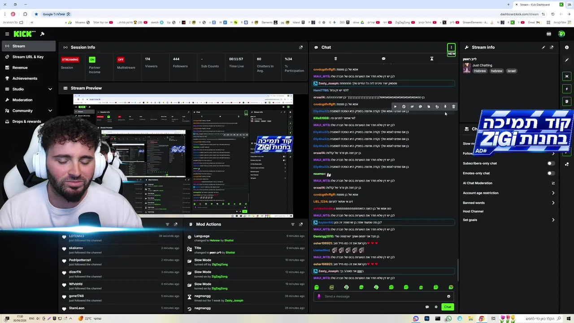Click the Just Chatting category thumbnail

pos(466,68)
